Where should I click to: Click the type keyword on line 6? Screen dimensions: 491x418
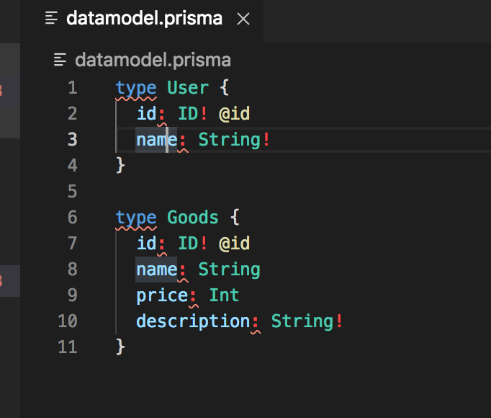[x=136, y=218]
